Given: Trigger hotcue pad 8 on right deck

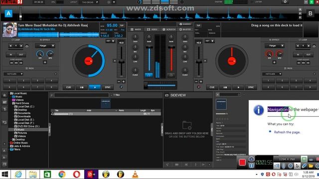Looking at the screenshot, I should (310, 88).
